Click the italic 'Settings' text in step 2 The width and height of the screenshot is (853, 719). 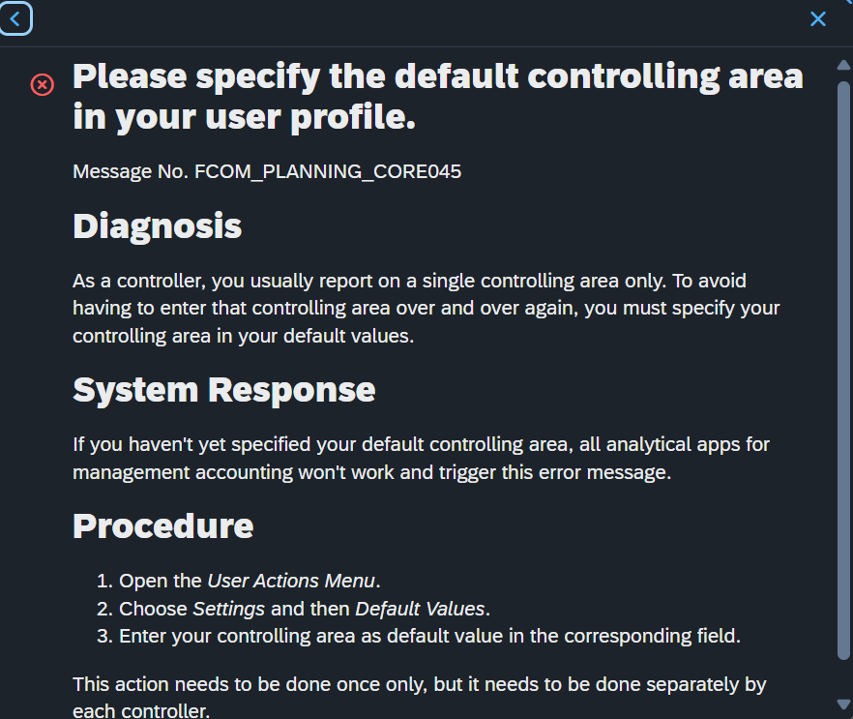(228, 609)
